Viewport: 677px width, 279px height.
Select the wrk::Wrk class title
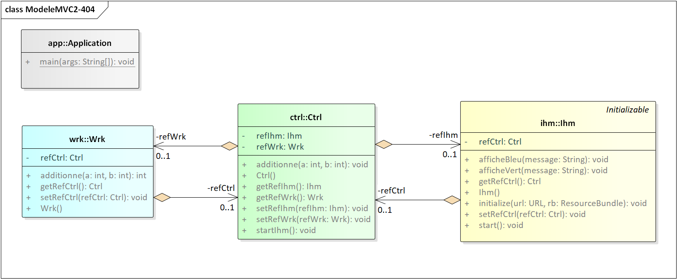pyautogui.click(x=87, y=139)
